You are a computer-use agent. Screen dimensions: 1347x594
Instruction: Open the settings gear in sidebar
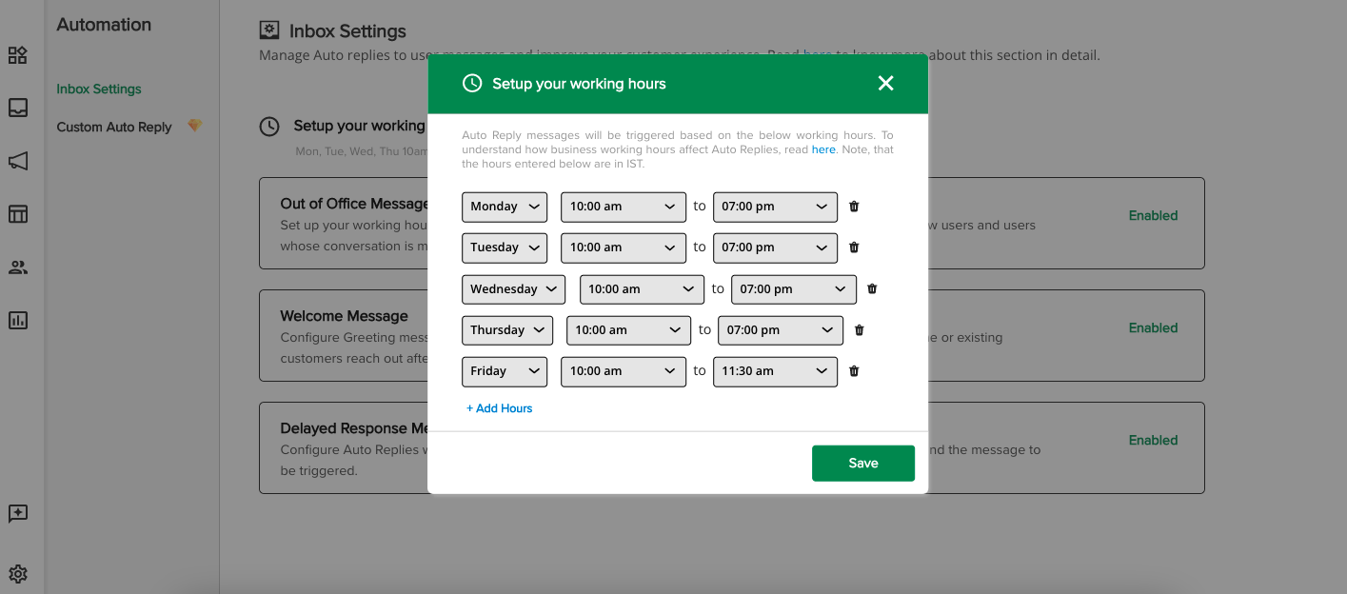[x=18, y=574]
